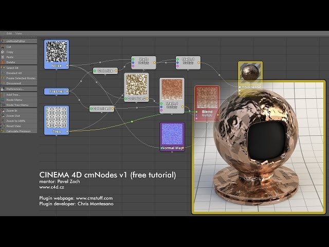This screenshot has height=247, width=329.
Task: Click the cmNodeMat sphere material preview
Action: coord(250,73)
